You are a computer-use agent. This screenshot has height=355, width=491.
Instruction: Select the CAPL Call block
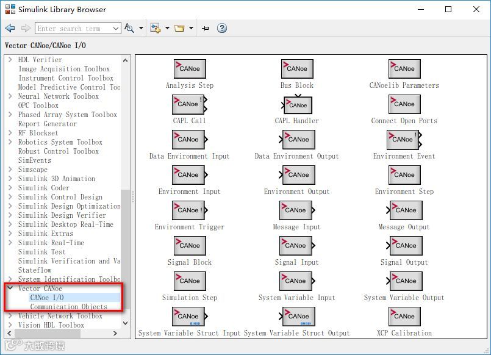tap(190, 104)
